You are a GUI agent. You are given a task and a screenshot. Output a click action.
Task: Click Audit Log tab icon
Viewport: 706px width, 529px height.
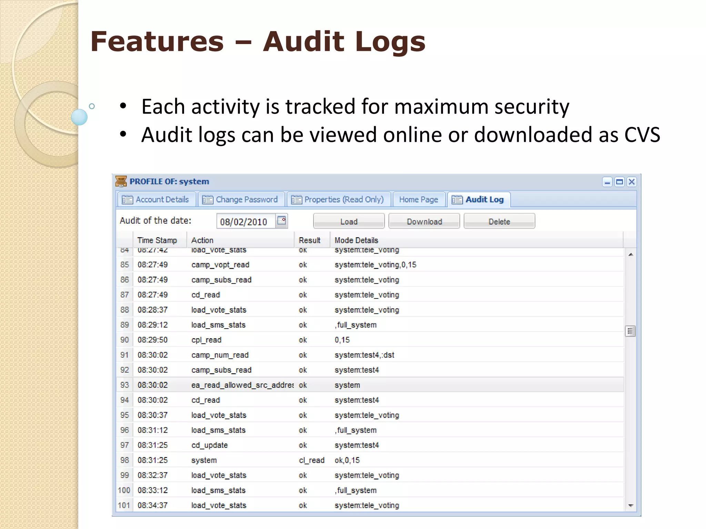pyautogui.click(x=457, y=200)
